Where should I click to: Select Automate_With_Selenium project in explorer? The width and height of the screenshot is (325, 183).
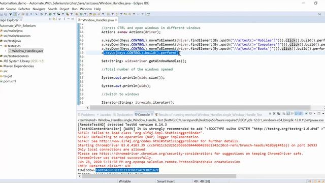[18, 26]
